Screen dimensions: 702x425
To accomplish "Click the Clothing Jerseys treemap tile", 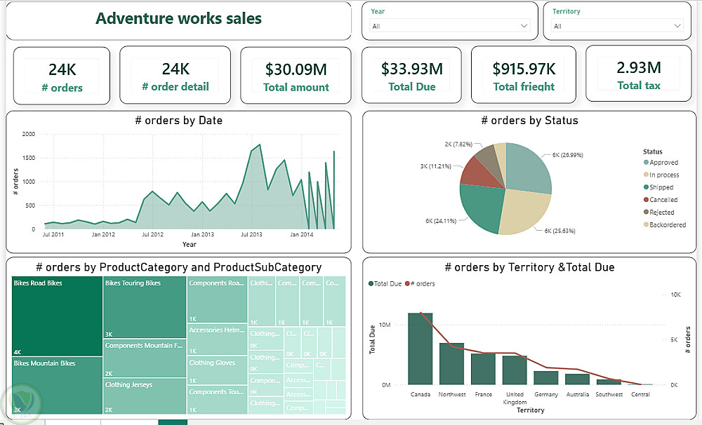I will (x=145, y=396).
